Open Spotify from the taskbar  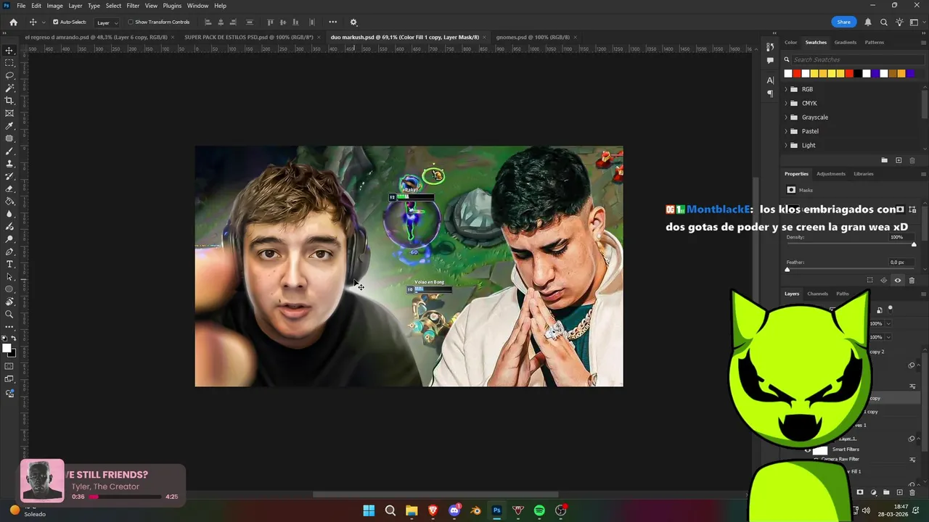tap(539, 510)
